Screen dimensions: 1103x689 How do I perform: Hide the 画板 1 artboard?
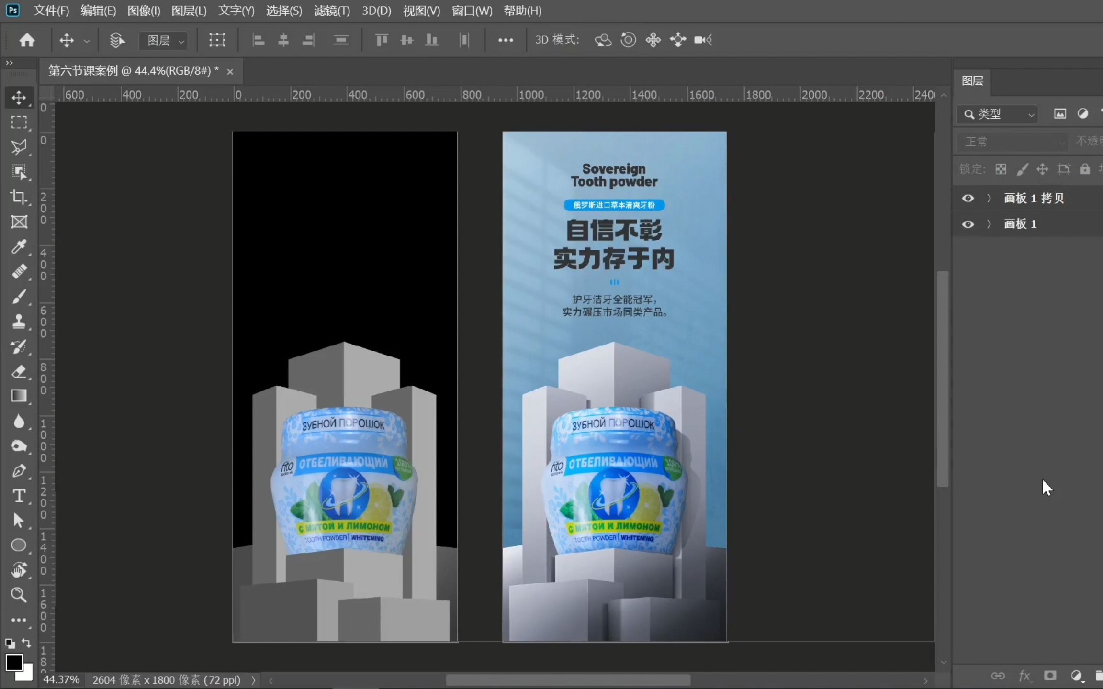pyautogui.click(x=968, y=224)
